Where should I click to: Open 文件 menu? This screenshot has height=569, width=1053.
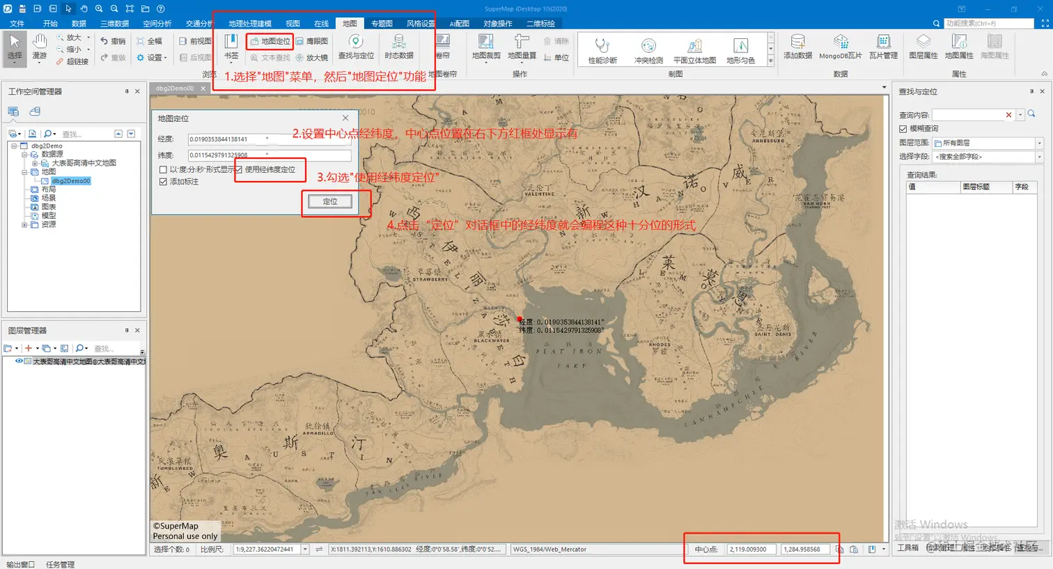point(17,24)
